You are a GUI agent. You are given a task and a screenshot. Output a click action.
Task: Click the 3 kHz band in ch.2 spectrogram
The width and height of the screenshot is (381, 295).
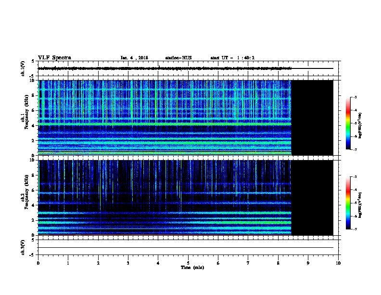[165, 213]
